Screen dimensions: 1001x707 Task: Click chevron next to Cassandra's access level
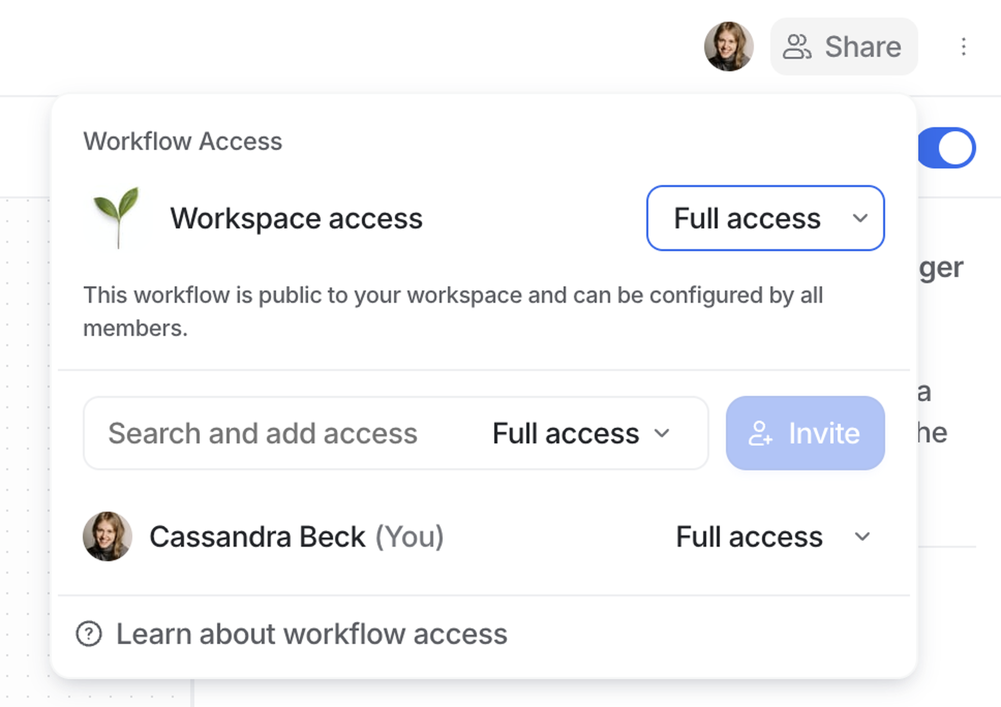(862, 536)
